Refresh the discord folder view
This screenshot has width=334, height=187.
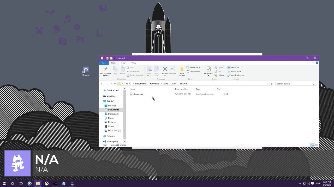(x=271, y=84)
